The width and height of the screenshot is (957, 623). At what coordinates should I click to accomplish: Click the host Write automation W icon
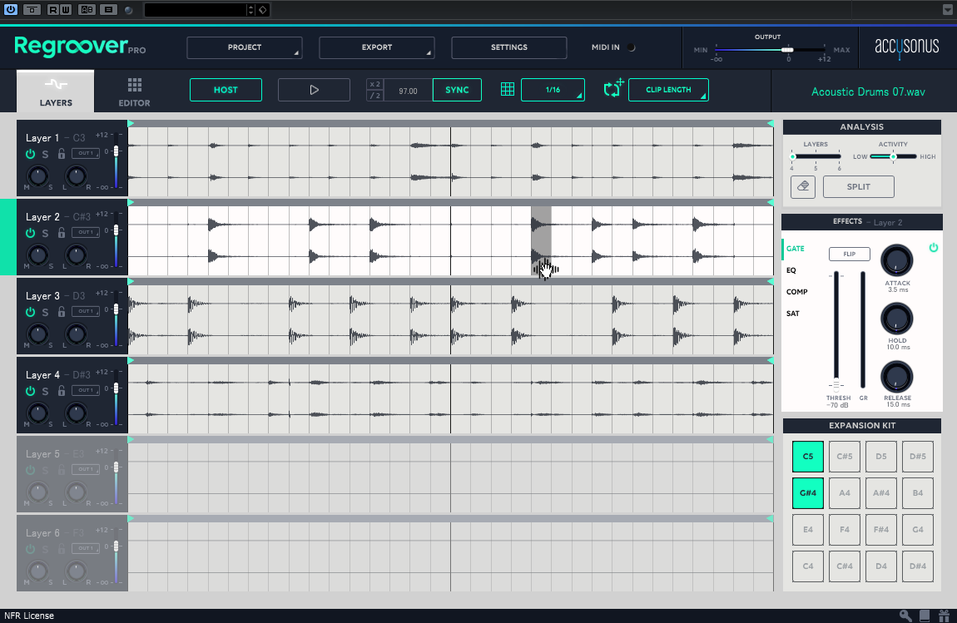pos(65,10)
